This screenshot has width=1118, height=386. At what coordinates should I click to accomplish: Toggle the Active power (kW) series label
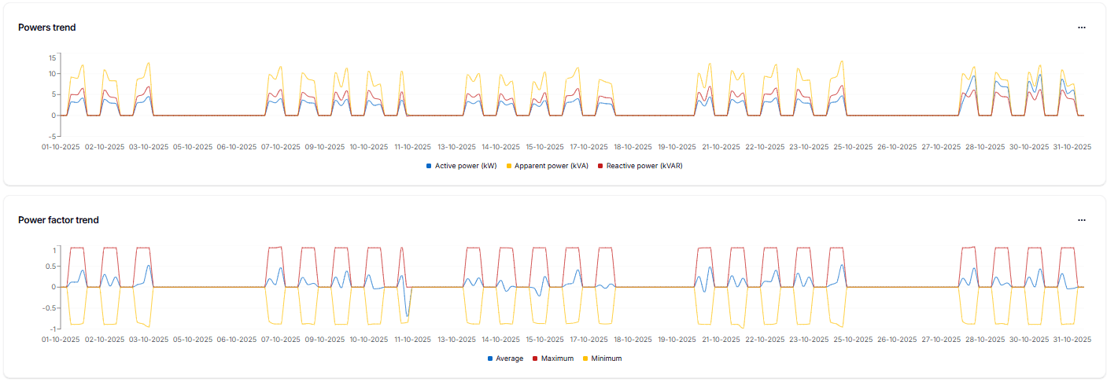click(466, 166)
